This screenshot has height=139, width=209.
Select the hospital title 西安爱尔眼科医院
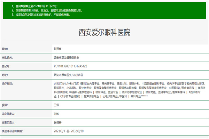(x=104, y=32)
